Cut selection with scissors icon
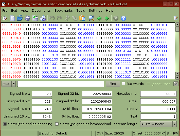 tap(67, 18)
